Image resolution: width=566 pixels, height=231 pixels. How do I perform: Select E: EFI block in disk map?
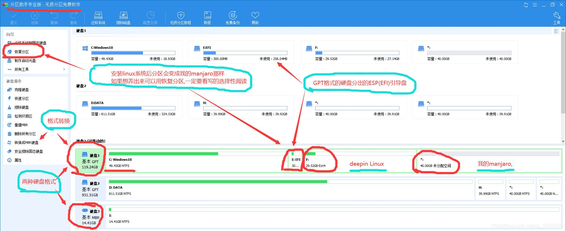(x=296, y=160)
